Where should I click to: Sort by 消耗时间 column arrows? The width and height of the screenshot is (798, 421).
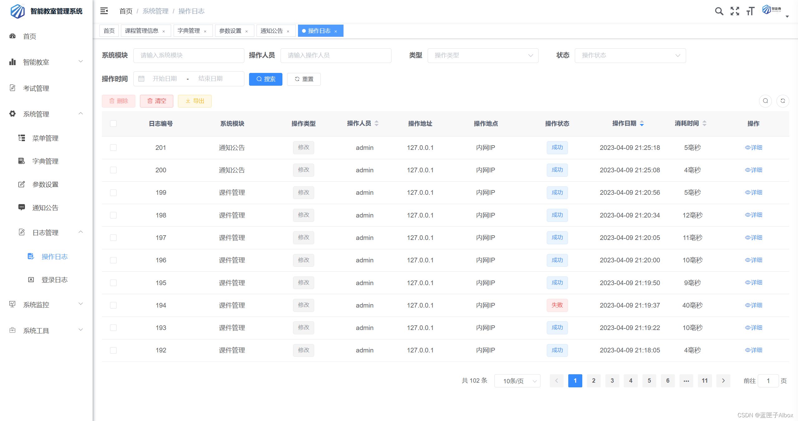(704, 124)
